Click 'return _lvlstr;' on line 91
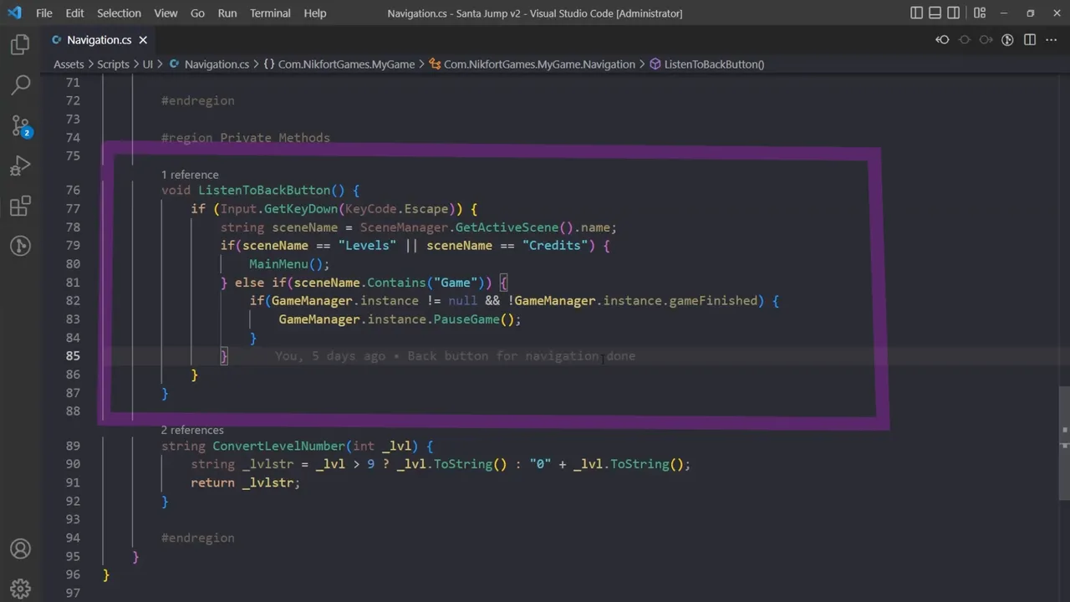This screenshot has width=1070, height=602. pos(246,482)
